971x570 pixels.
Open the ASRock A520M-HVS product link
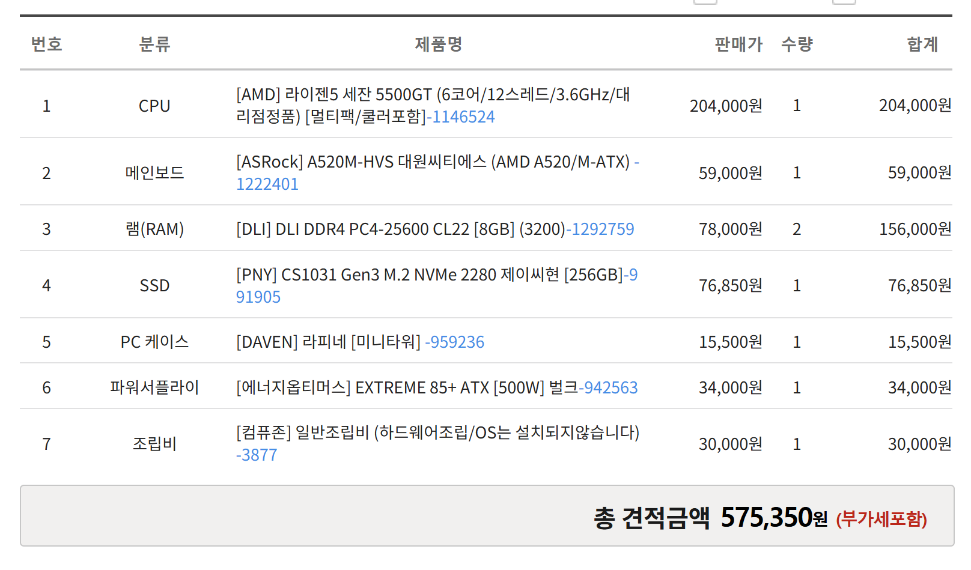click(438, 172)
